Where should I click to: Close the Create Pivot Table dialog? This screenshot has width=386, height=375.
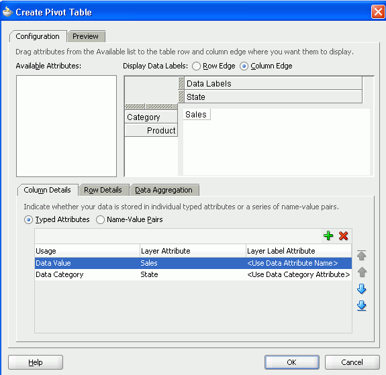pyautogui.click(x=378, y=11)
